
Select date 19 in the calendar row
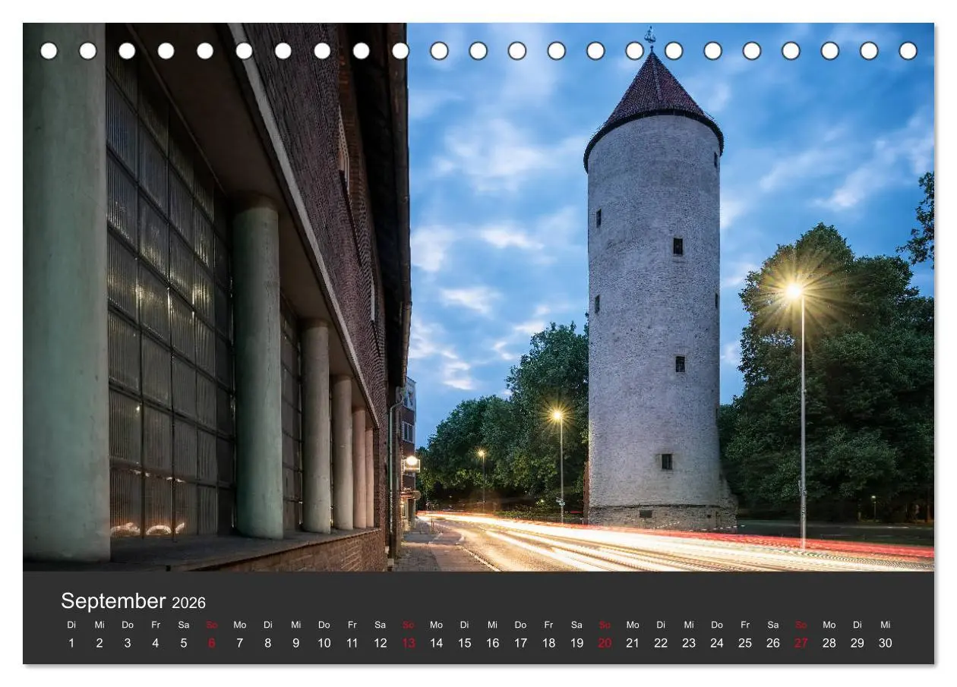click(x=576, y=643)
